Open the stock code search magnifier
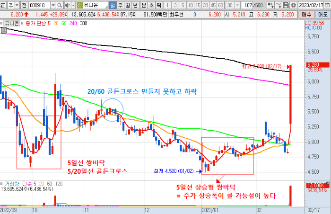This screenshot has width=331, height=214. coord(60,5)
